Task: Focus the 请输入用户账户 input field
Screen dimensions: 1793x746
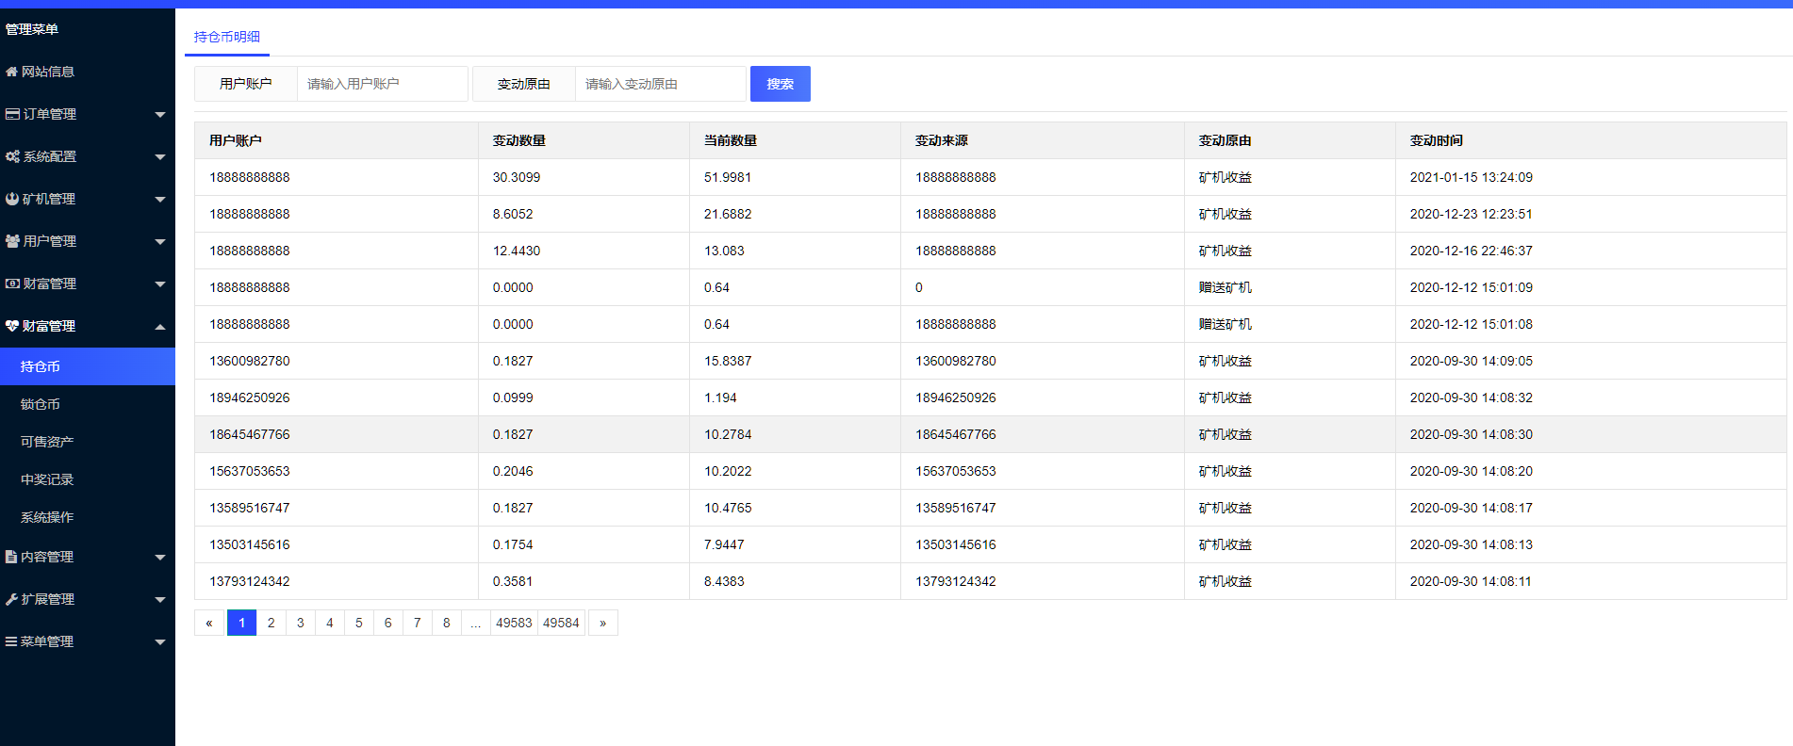Action: pyautogui.click(x=382, y=84)
